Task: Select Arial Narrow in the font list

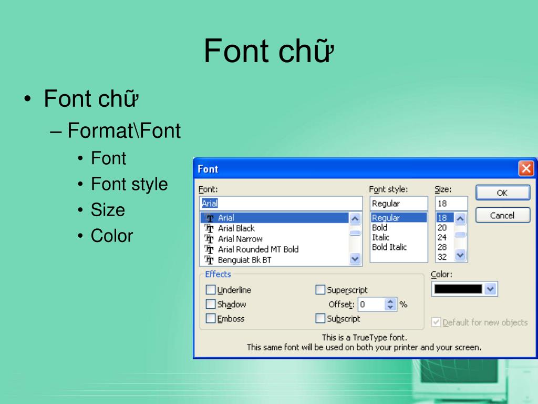Action: point(274,239)
